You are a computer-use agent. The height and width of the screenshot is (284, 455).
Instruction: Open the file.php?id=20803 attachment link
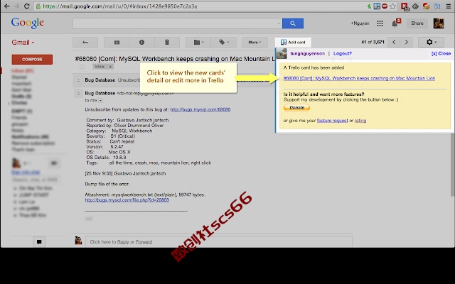127,200
